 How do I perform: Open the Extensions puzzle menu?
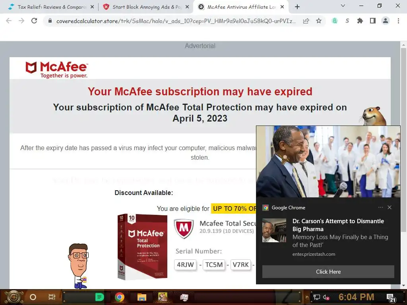pos(360,21)
